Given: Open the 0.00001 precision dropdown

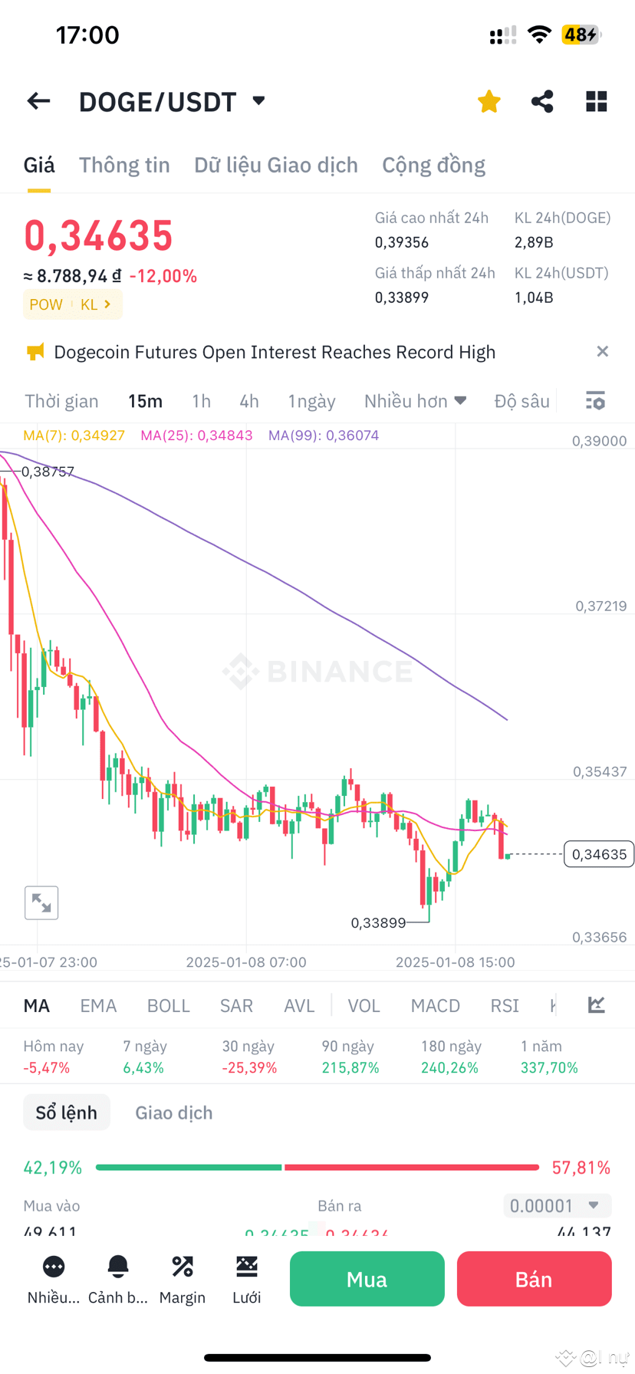Looking at the screenshot, I should 557,1205.
